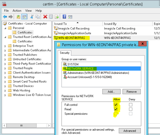
Task: Expand the Trusted Publishers tree node
Action: pos(6,55)
